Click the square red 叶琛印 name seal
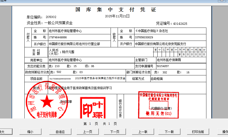 [93, 108]
